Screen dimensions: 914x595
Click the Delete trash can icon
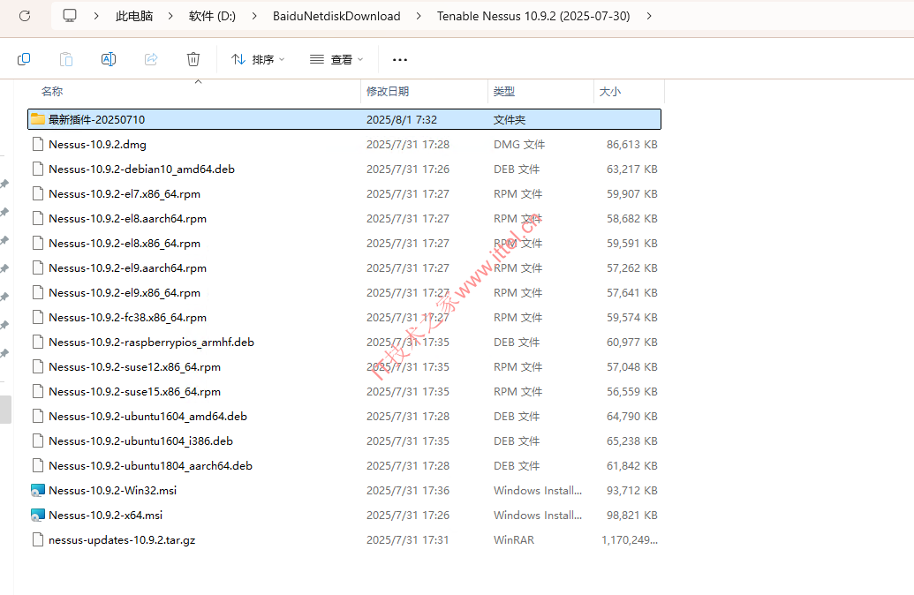(x=193, y=59)
